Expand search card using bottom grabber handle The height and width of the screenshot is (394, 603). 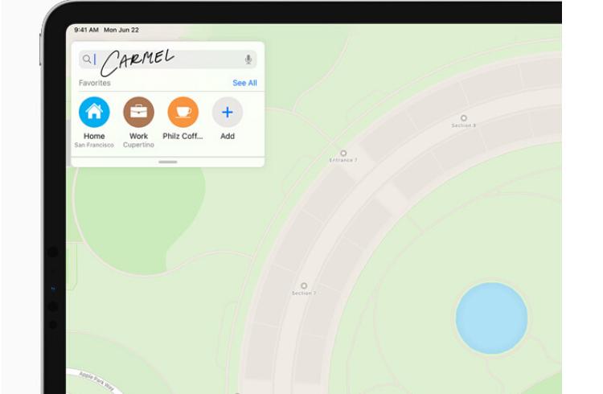(x=168, y=162)
